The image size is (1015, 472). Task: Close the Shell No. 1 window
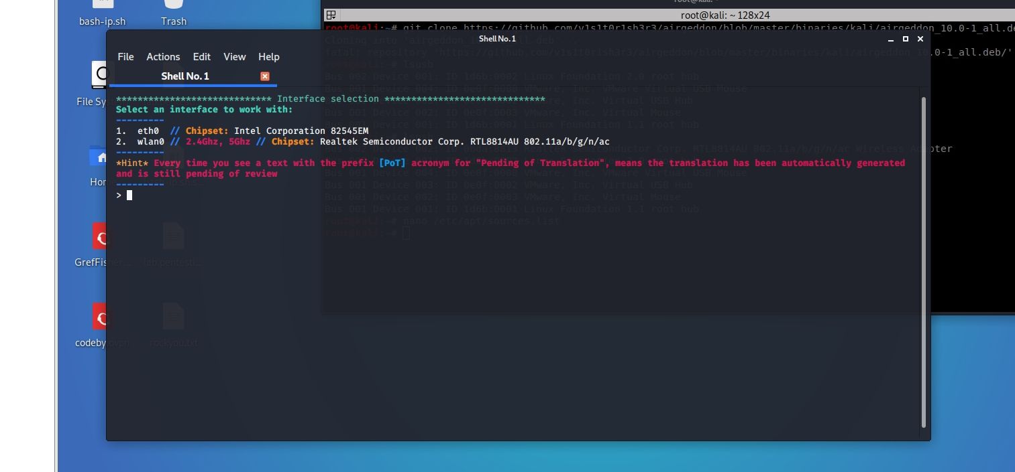coord(920,39)
